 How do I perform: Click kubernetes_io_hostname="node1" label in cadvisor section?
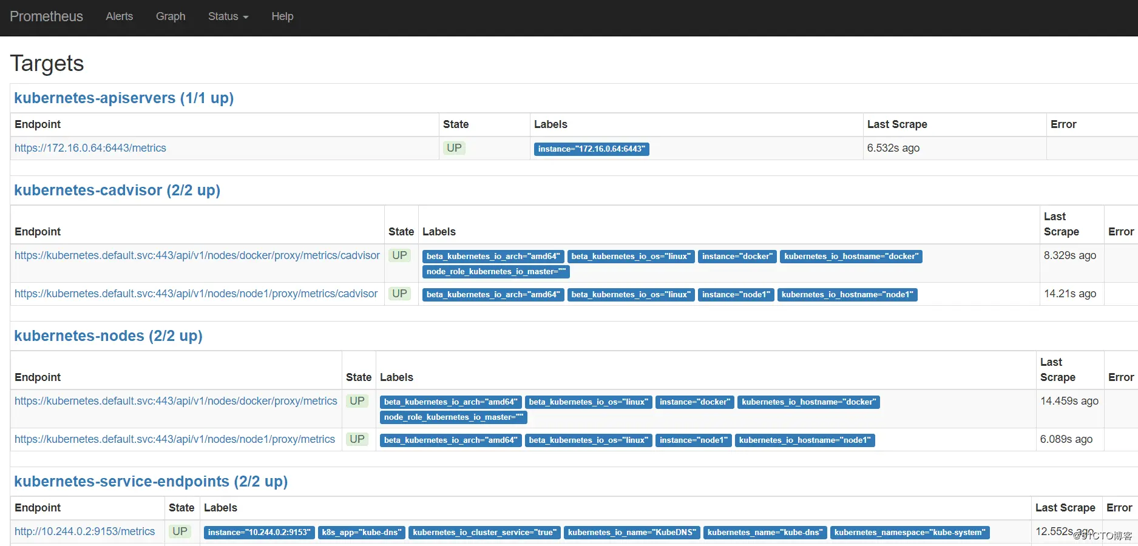coord(847,295)
